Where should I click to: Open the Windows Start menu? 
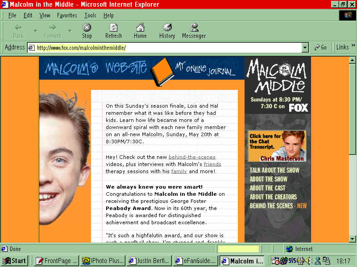coord(14,261)
